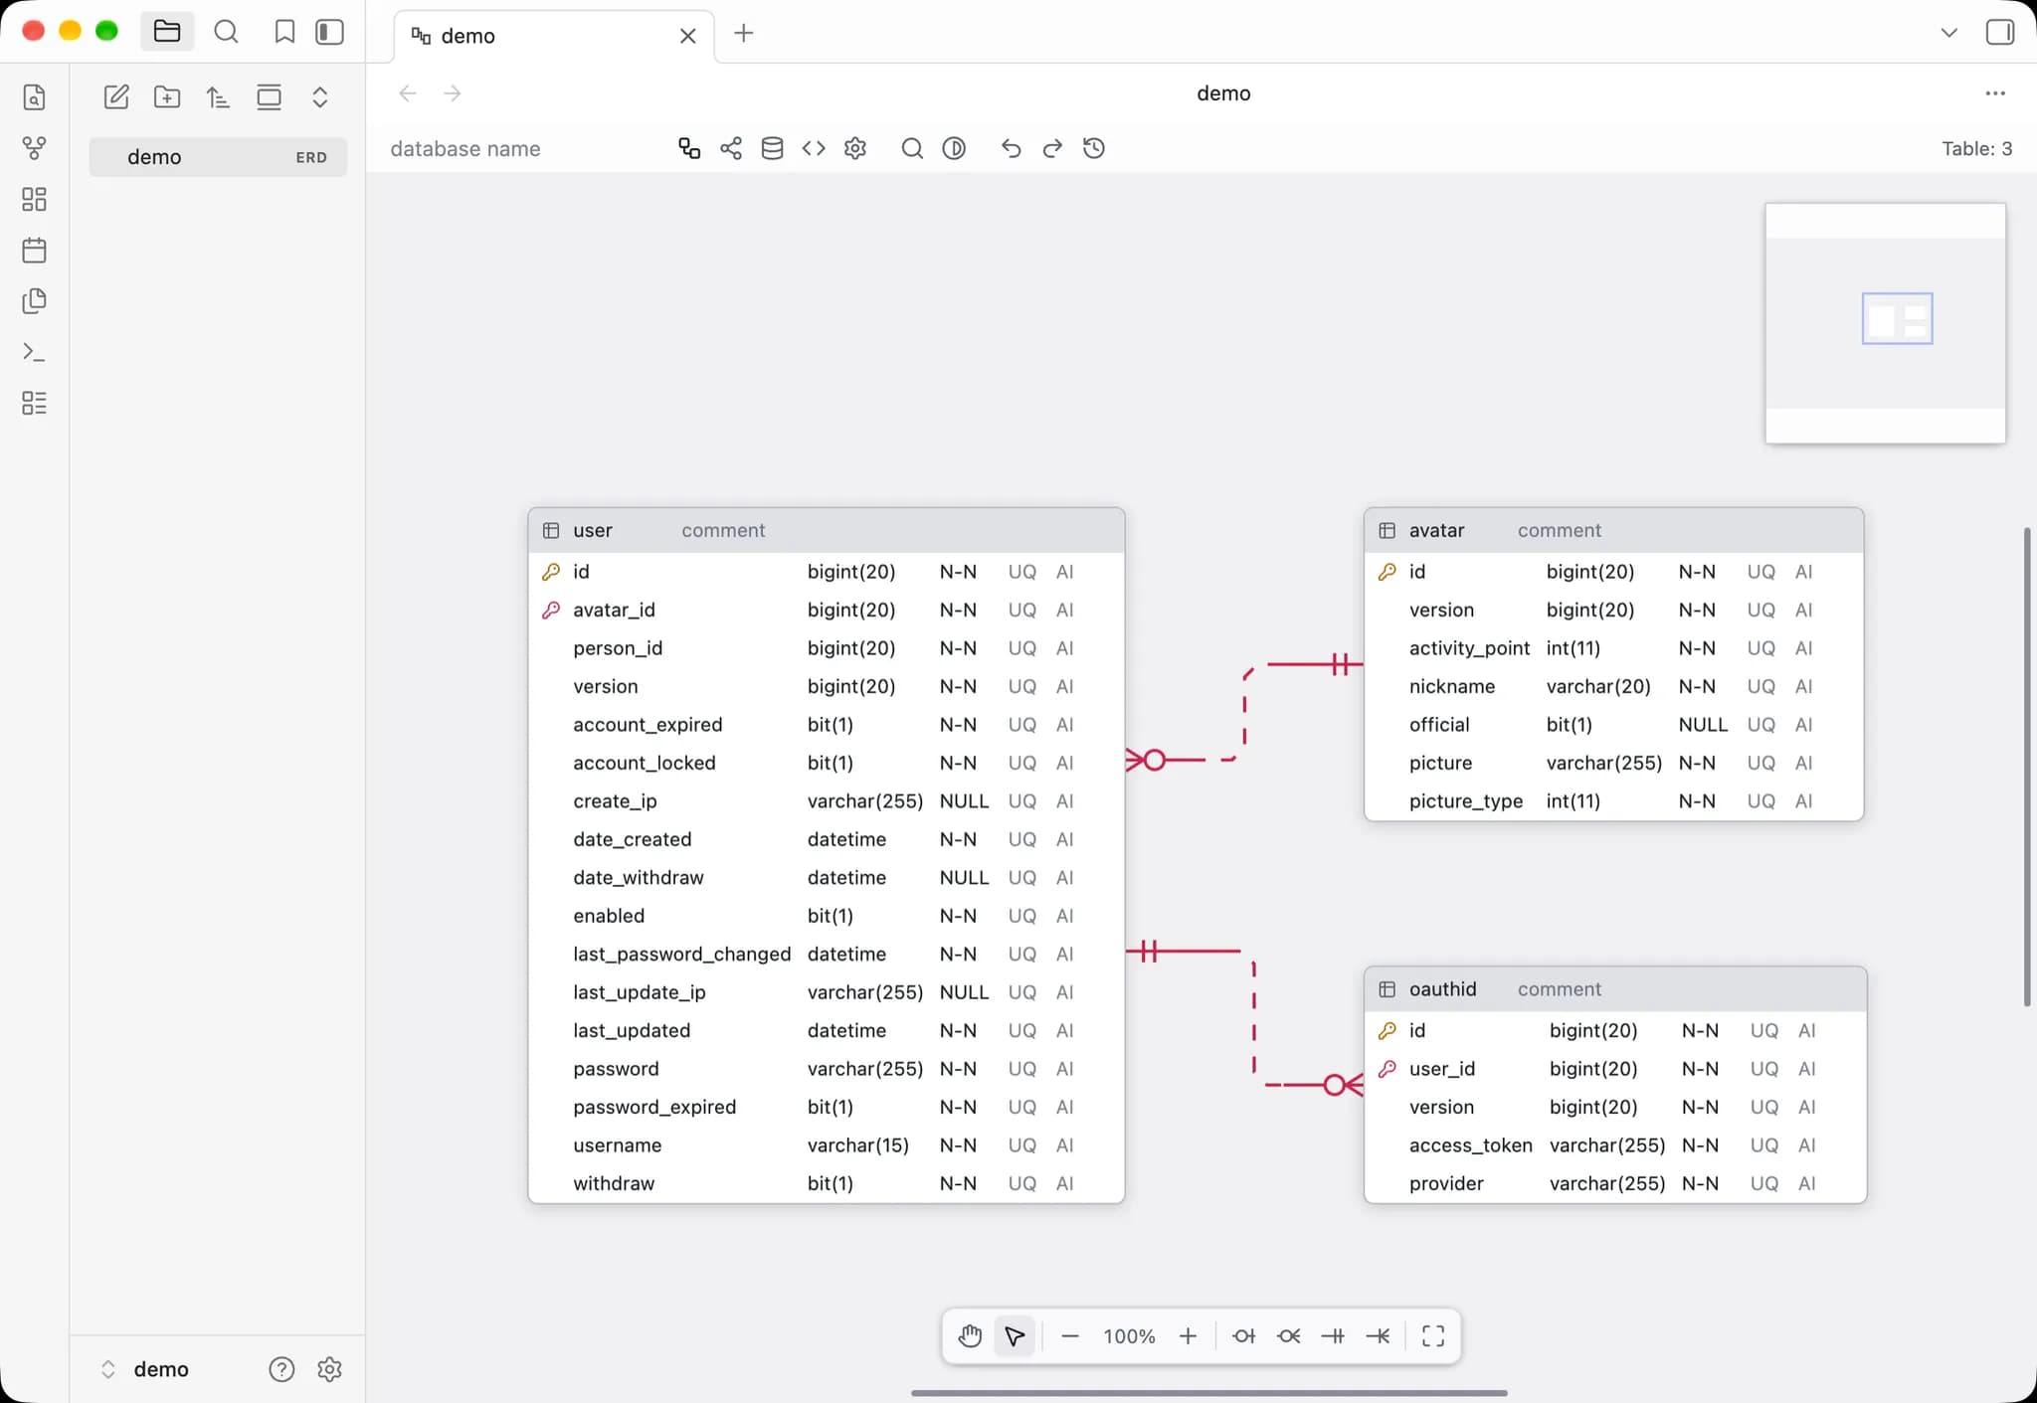Click the nickname column in avatar
This screenshot has width=2037, height=1403.
(1452, 687)
